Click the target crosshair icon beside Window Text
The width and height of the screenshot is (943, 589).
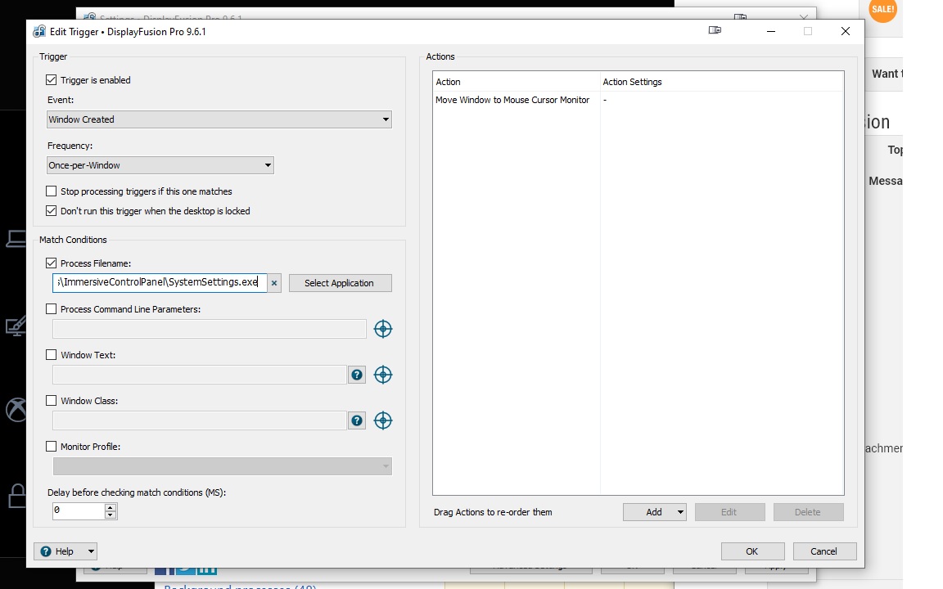pyautogui.click(x=382, y=375)
